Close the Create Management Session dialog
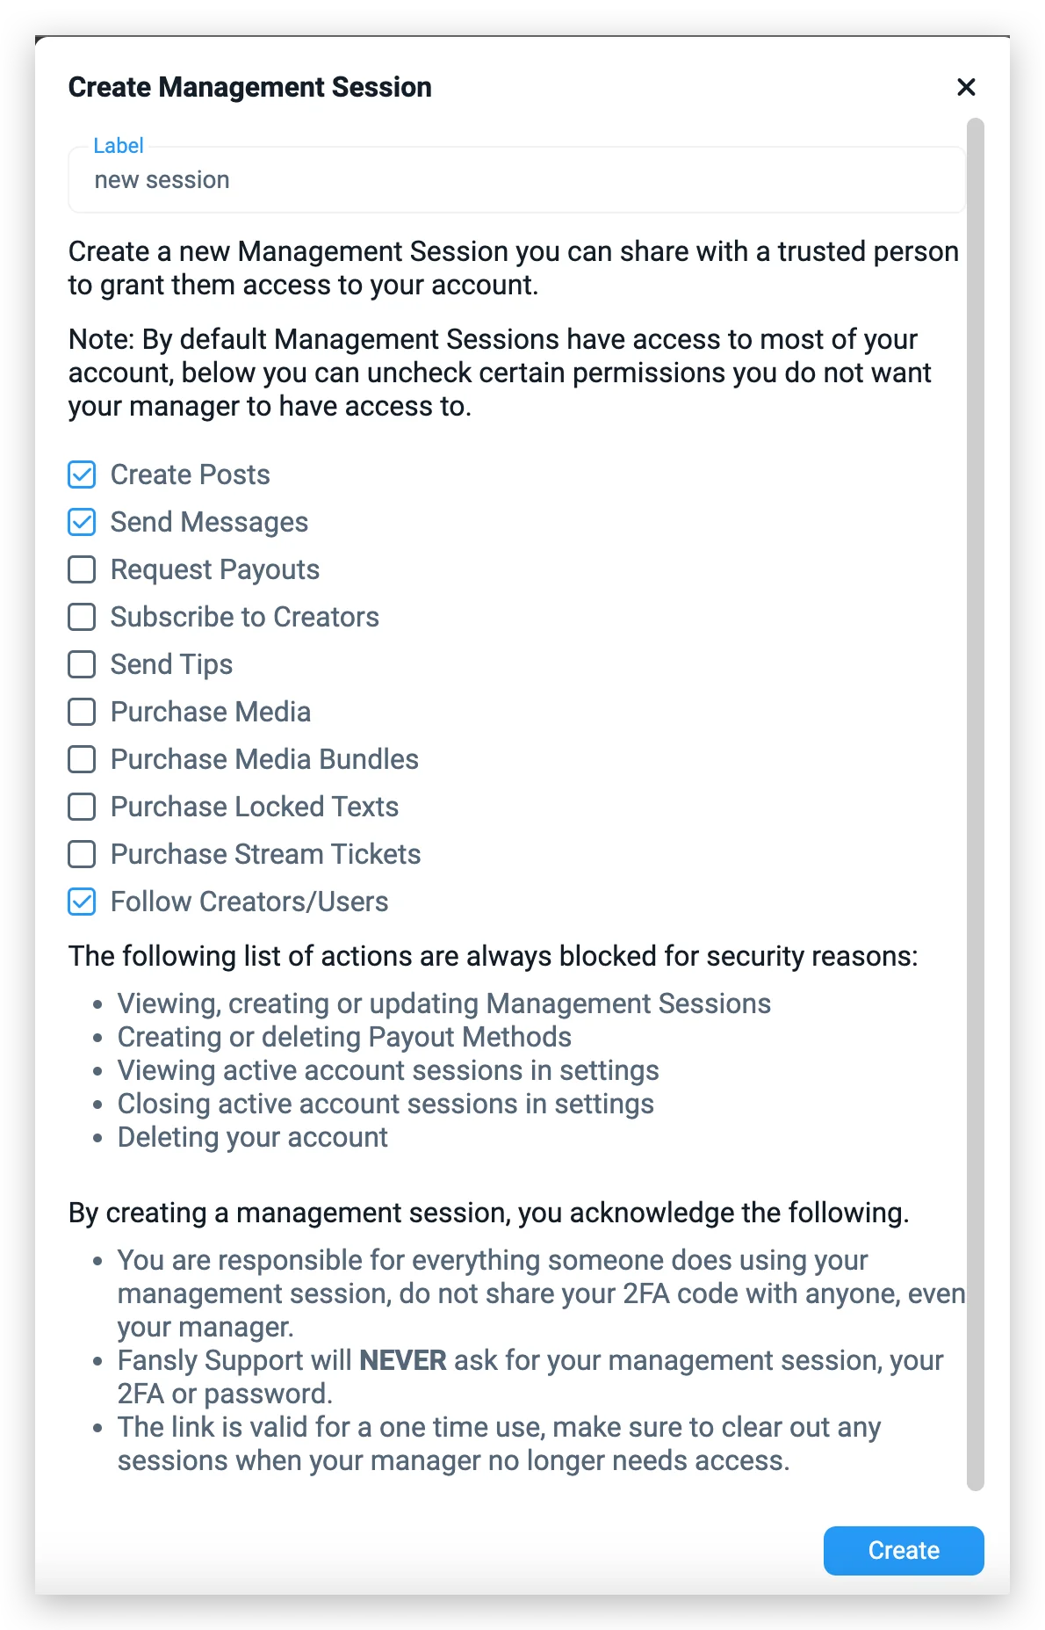1045x1630 pixels. 966,87
